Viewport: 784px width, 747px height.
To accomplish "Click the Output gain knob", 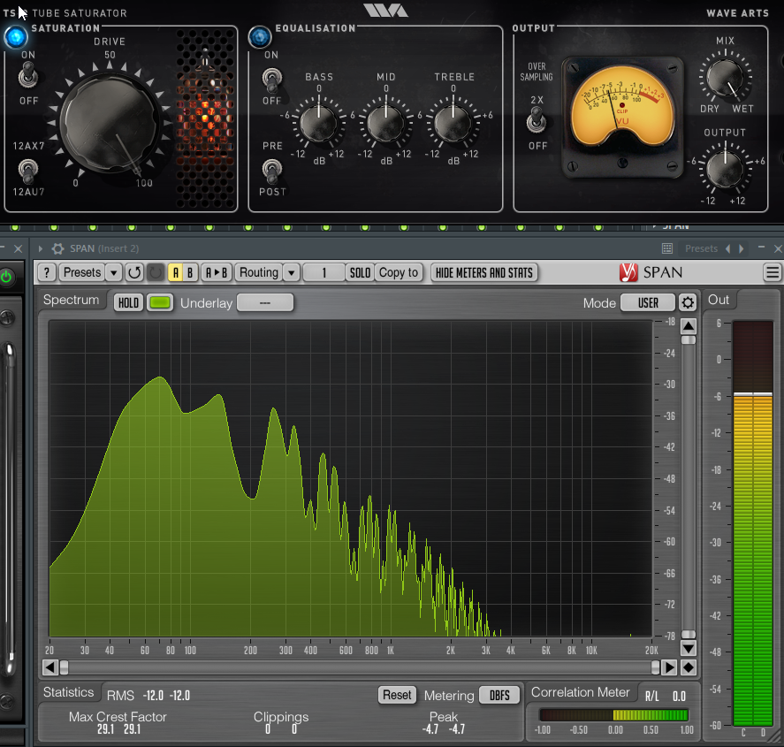I will click(725, 169).
